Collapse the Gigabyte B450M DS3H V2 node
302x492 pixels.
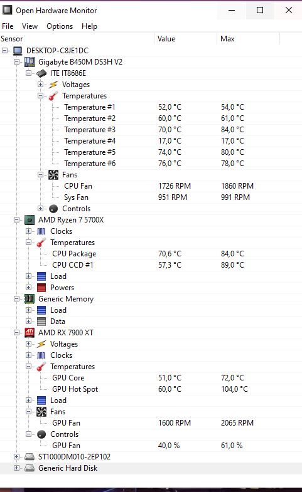click(x=17, y=61)
